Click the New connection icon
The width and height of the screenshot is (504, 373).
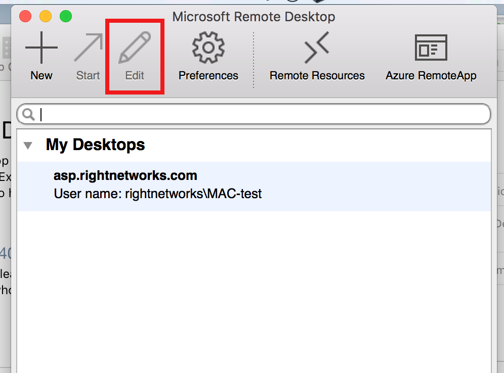[x=41, y=48]
